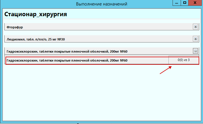Click the Стационар_хирургия heading
Viewport: 203px width, 124px height.
[36, 14]
